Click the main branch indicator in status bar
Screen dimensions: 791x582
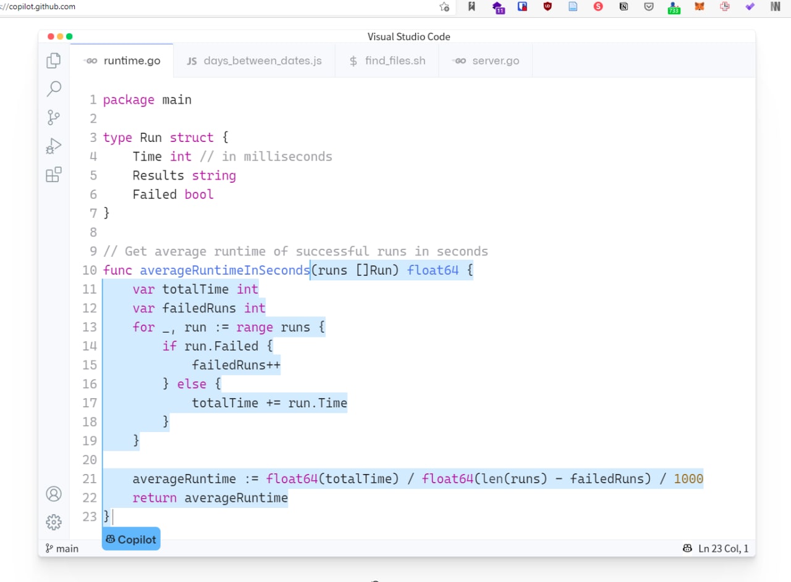coord(62,548)
